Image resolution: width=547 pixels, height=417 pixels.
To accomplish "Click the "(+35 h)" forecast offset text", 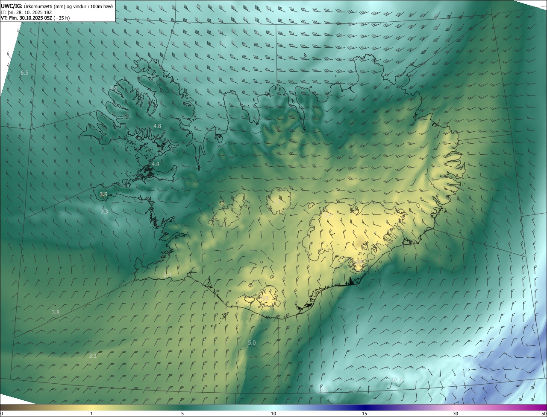I will pos(62,18).
